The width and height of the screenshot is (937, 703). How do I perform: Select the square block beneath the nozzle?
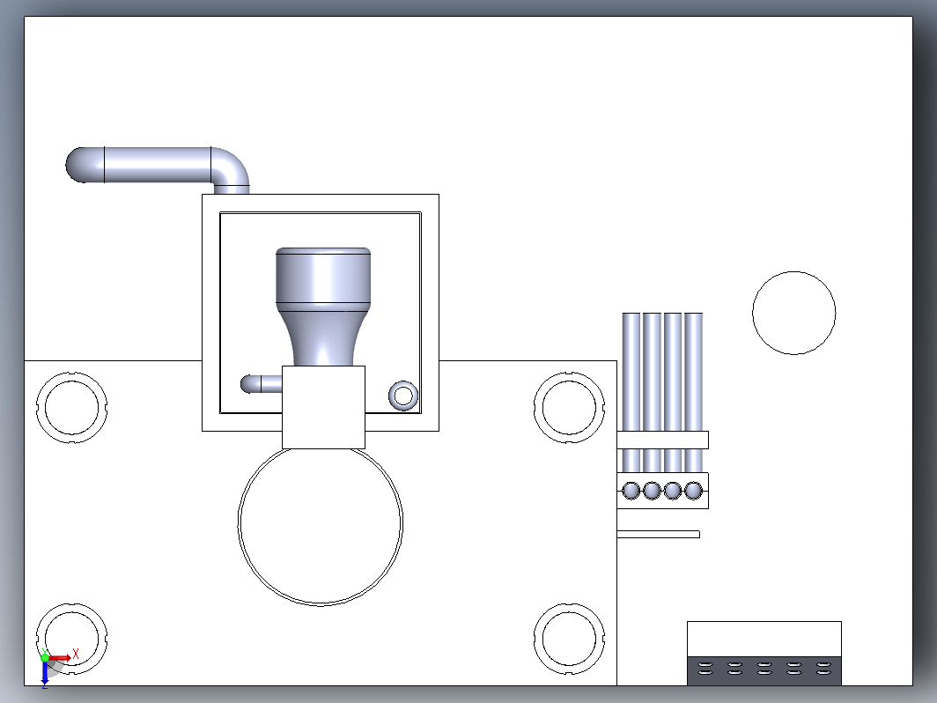323,407
